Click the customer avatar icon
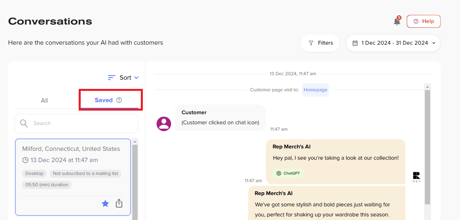 click(164, 124)
